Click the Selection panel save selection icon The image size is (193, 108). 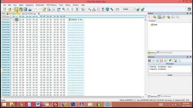[175, 61]
